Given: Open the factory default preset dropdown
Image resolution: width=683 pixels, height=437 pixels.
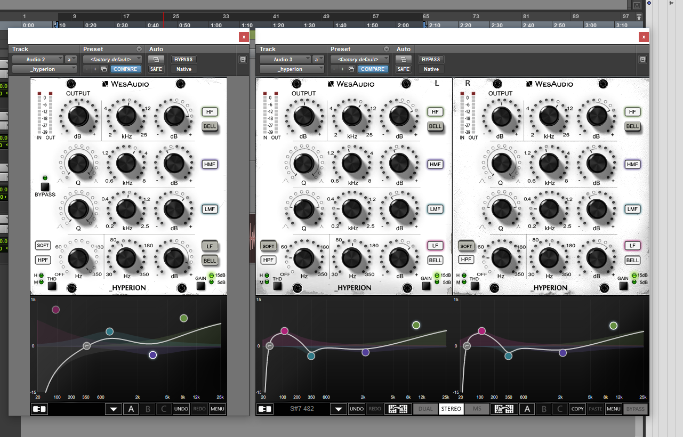Looking at the screenshot, I should pyautogui.click(x=112, y=59).
